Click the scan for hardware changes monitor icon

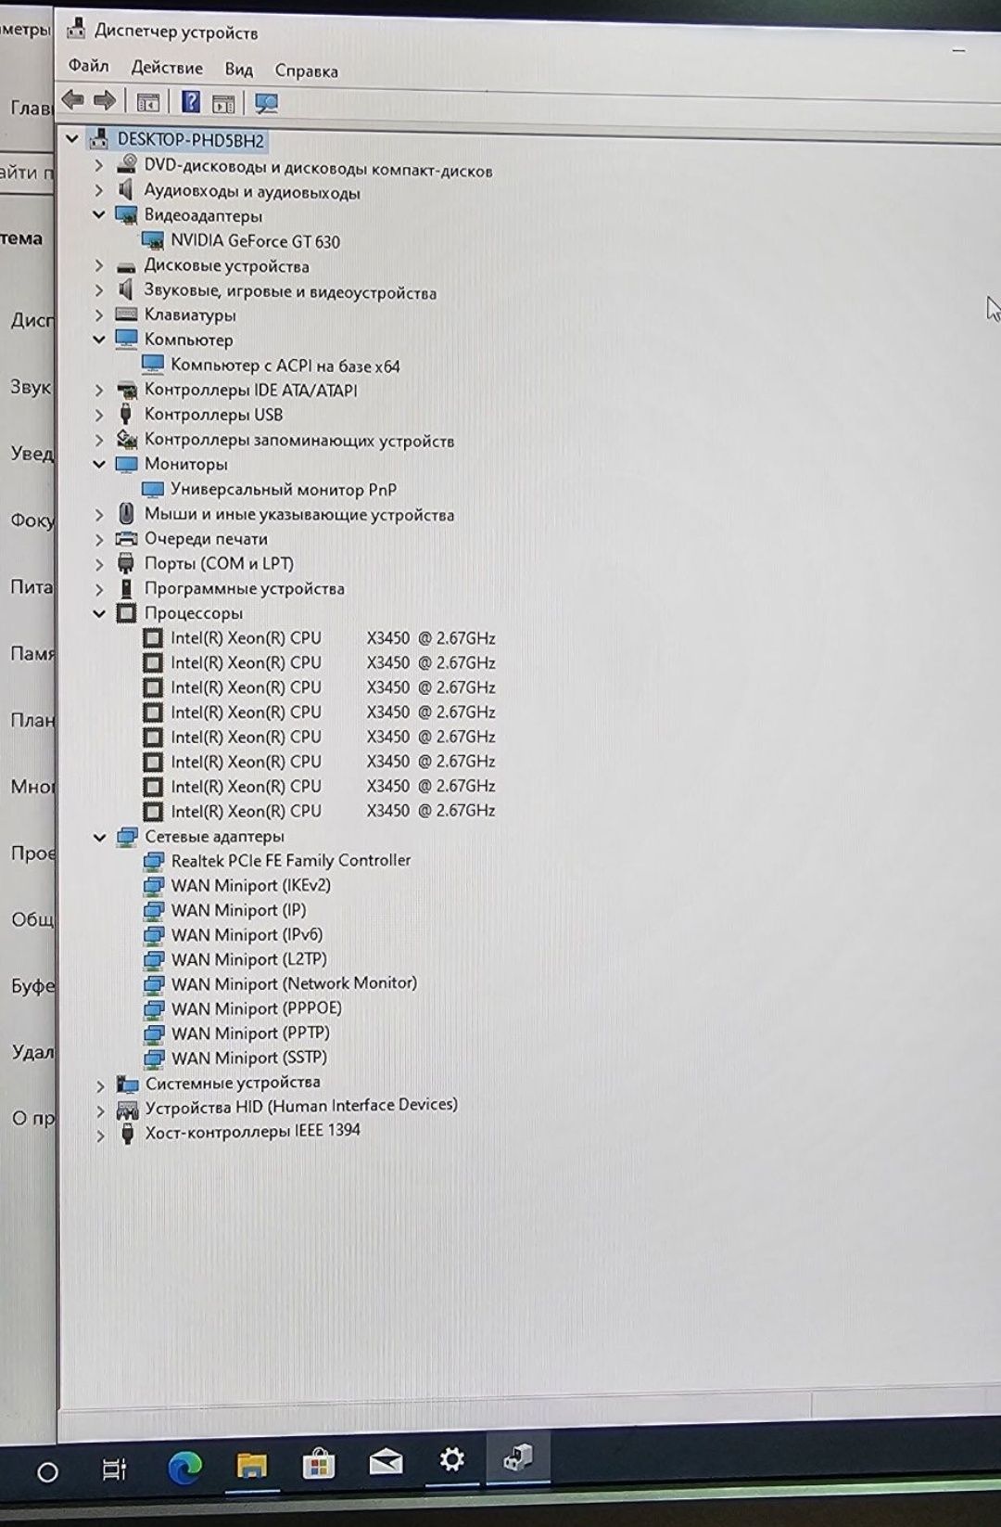[266, 103]
